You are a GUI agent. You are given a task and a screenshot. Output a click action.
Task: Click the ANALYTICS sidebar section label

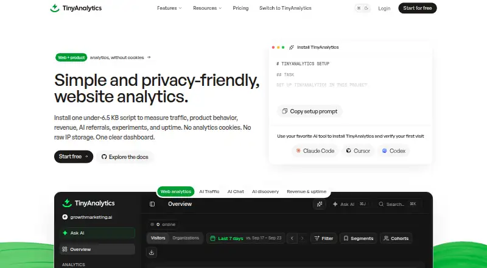(73, 264)
